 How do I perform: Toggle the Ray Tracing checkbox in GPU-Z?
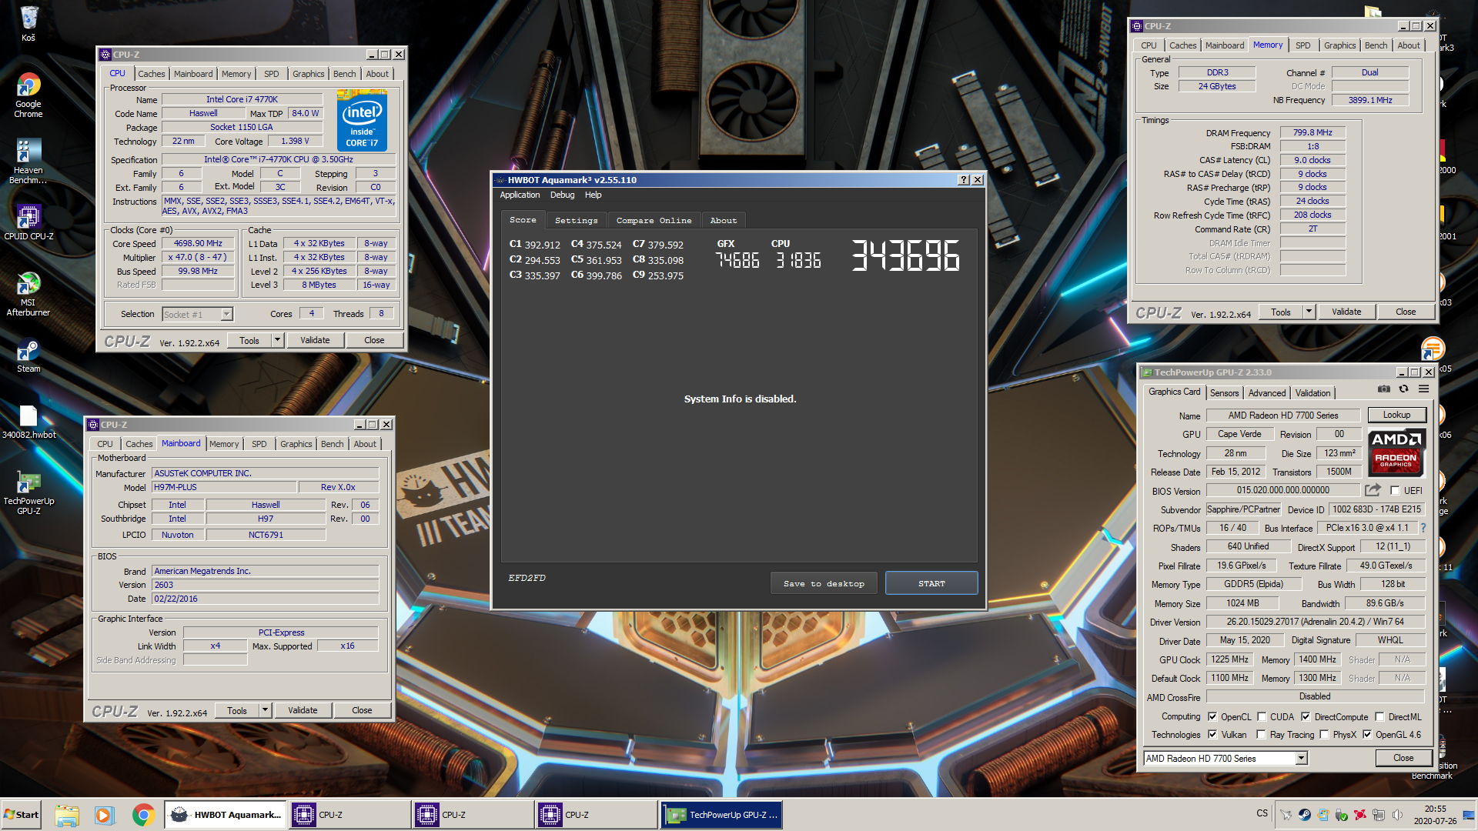click(x=1262, y=735)
